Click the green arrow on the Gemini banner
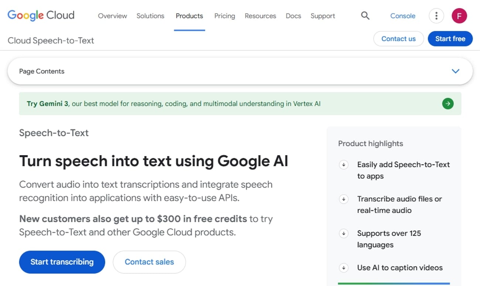 tap(448, 104)
